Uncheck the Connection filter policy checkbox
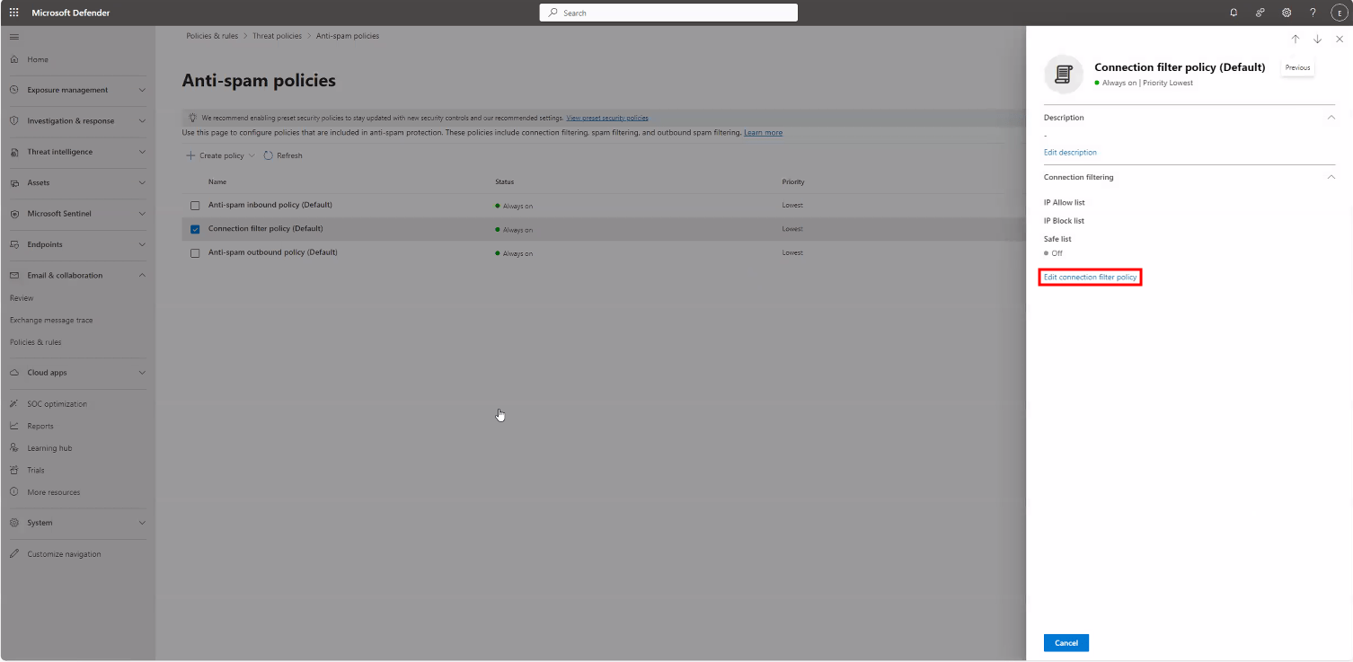1353x662 pixels. 195,229
